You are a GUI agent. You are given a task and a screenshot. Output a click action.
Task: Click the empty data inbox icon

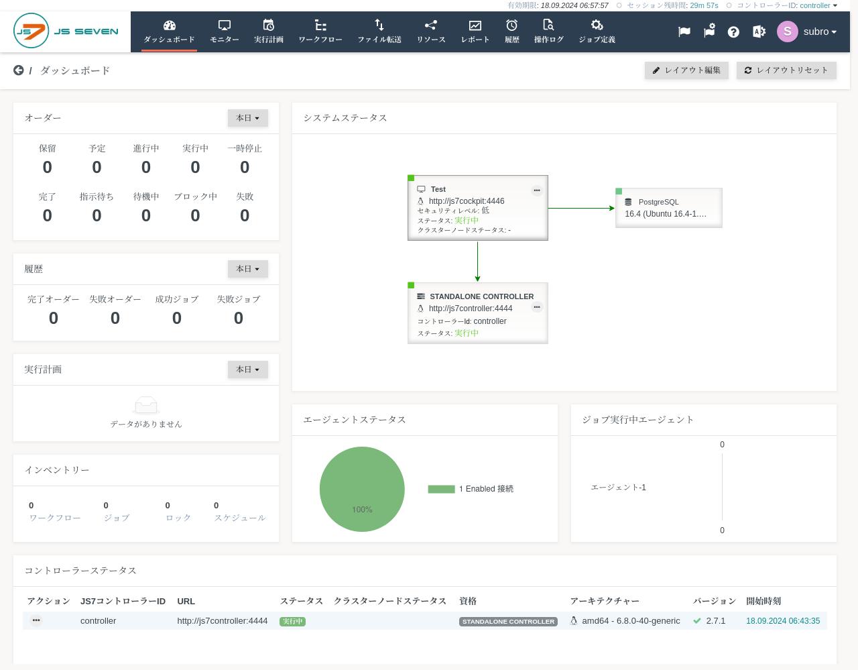[x=146, y=406]
